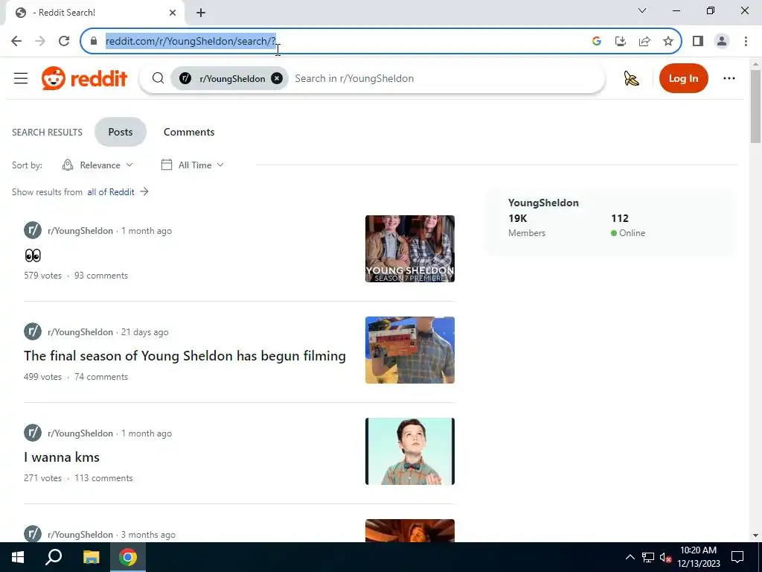Open the tab search chevron
The image size is (762, 572).
point(642,10)
